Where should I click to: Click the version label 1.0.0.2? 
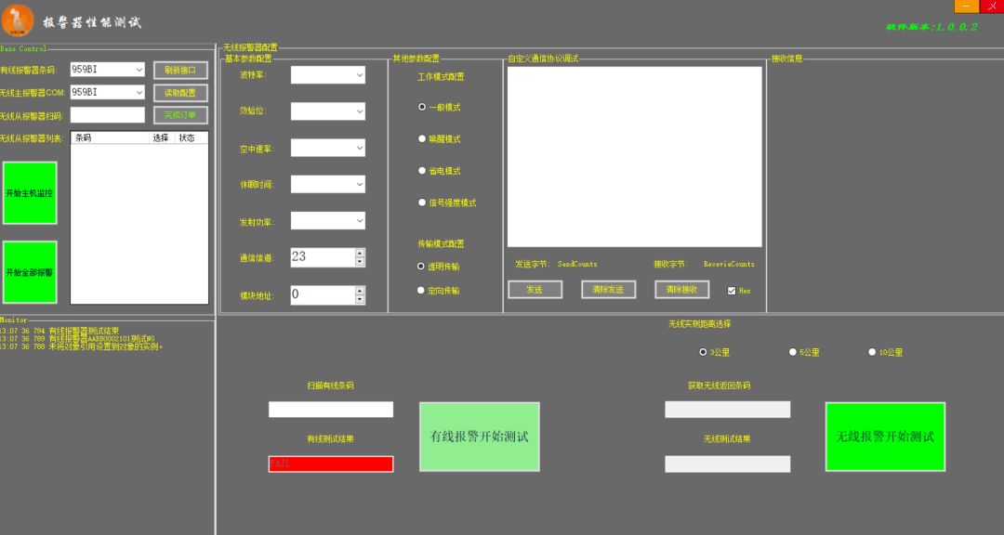(x=932, y=27)
